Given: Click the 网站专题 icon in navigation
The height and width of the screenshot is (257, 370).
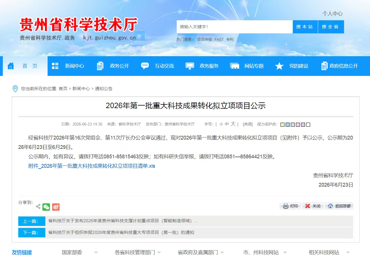Looking at the screenshot, I should 235,66.
